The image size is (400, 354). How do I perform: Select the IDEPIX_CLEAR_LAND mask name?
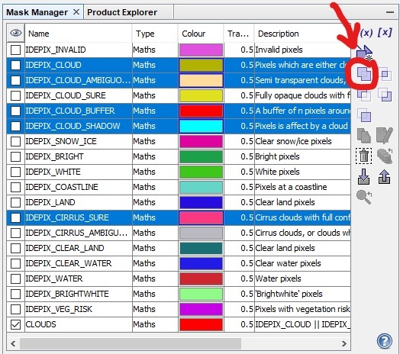point(65,248)
